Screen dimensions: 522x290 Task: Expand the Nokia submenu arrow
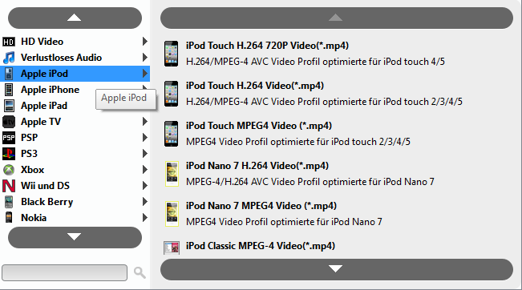(145, 218)
